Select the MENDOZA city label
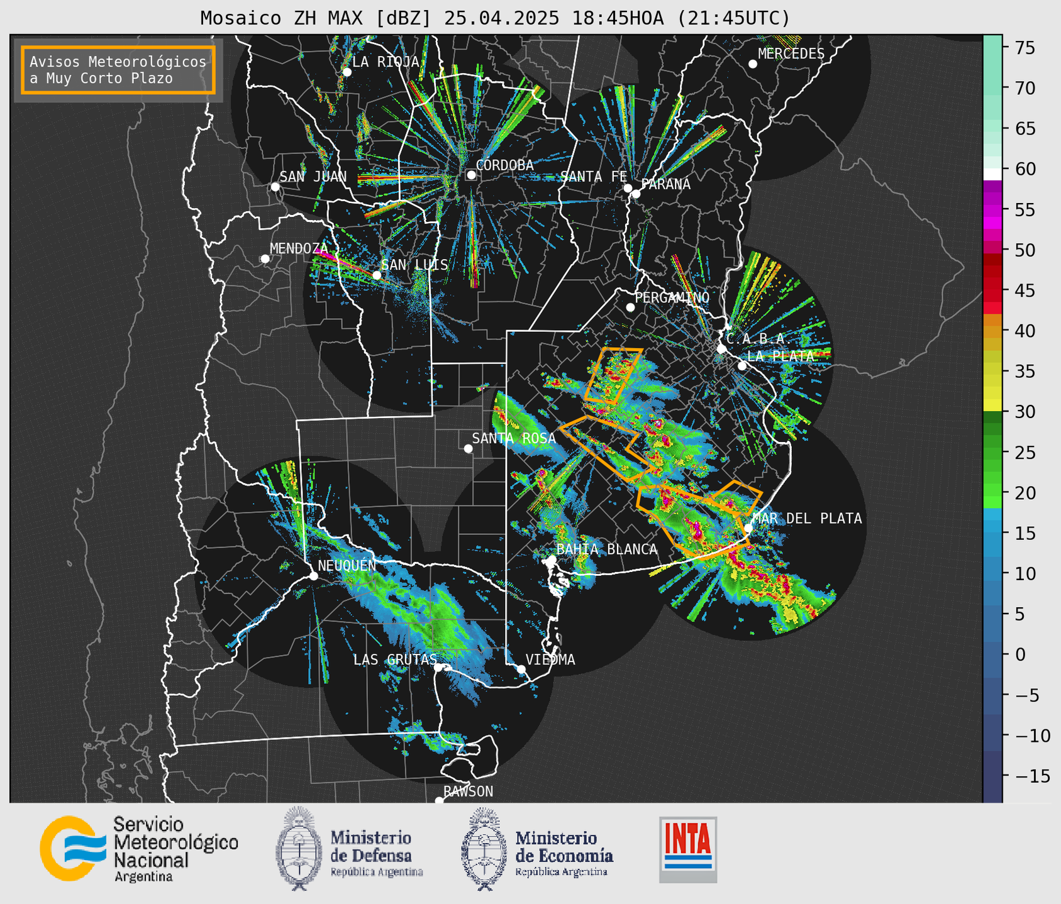Viewport: 1061px width, 904px height. pos(299,248)
